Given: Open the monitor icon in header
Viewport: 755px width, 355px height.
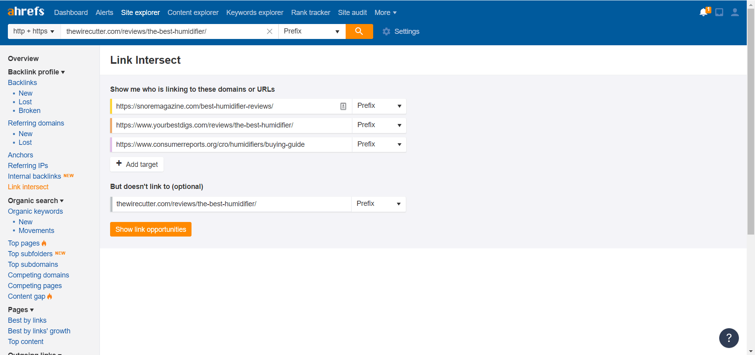Looking at the screenshot, I should point(719,13).
